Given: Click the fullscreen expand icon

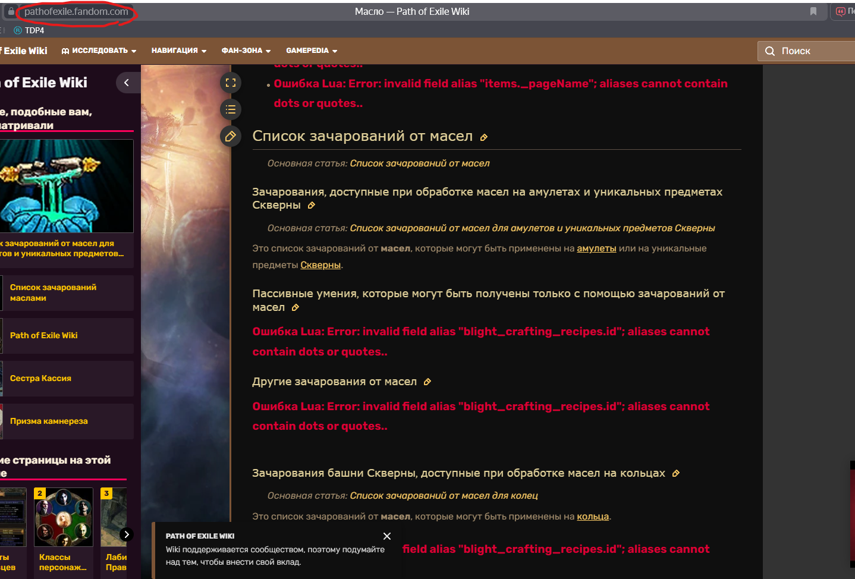Looking at the screenshot, I should click(x=231, y=83).
